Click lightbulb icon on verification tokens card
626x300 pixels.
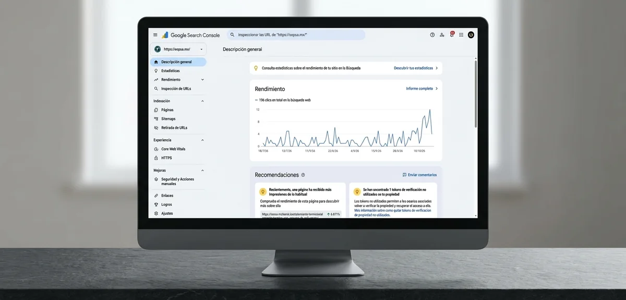(x=357, y=192)
